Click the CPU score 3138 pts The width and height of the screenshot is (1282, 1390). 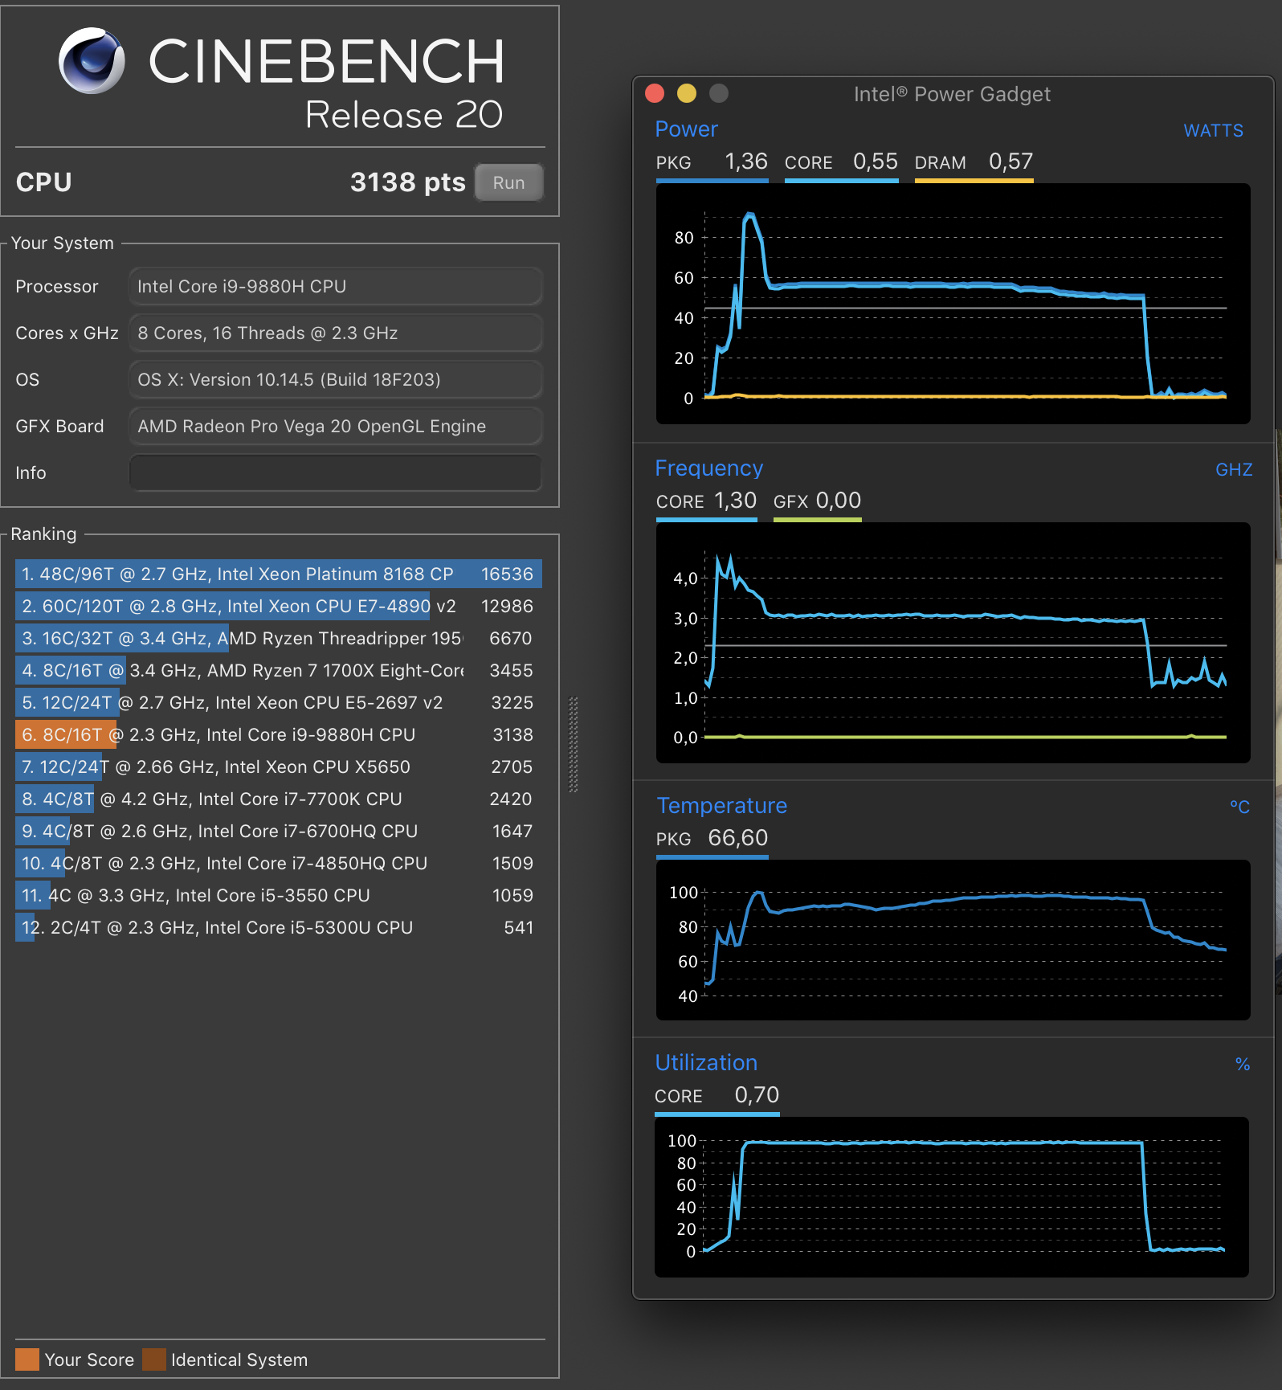[x=408, y=182]
